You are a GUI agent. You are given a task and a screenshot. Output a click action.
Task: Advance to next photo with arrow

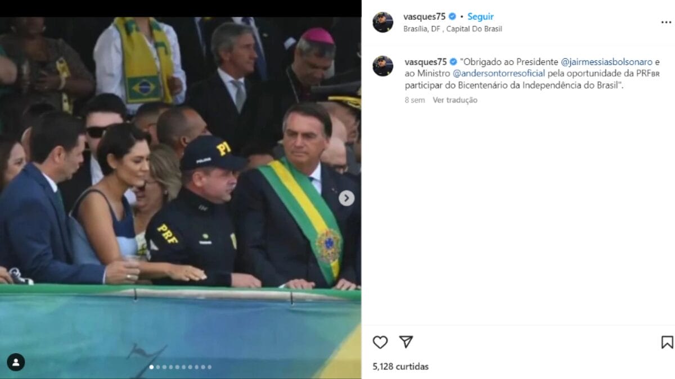346,198
